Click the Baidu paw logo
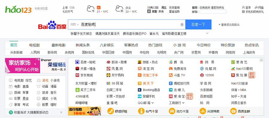The height and width of the screenshot is (118, 269). pos(52,25)
